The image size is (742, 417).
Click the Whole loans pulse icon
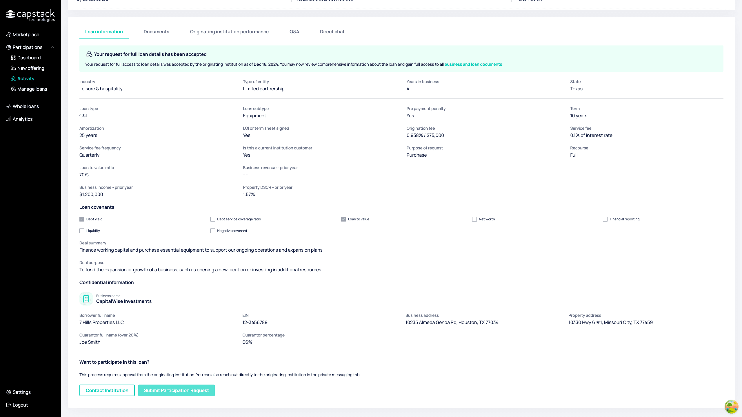[9, 106]
